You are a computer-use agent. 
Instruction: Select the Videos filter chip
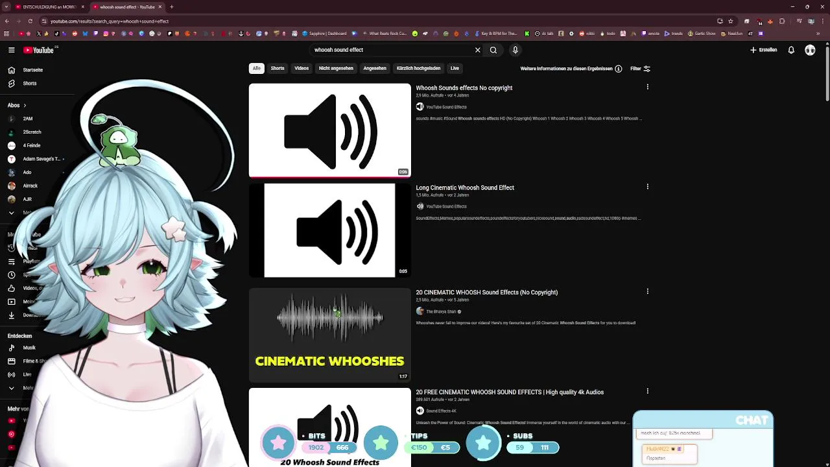click(302, 68)
